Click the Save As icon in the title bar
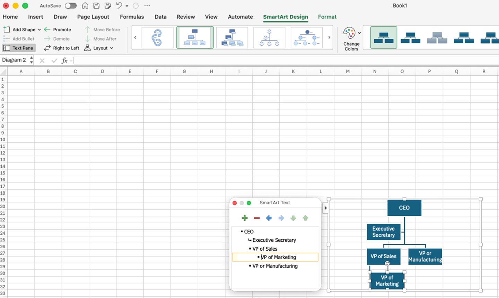This screenshot has height=298, width=499. coord(108,6)
